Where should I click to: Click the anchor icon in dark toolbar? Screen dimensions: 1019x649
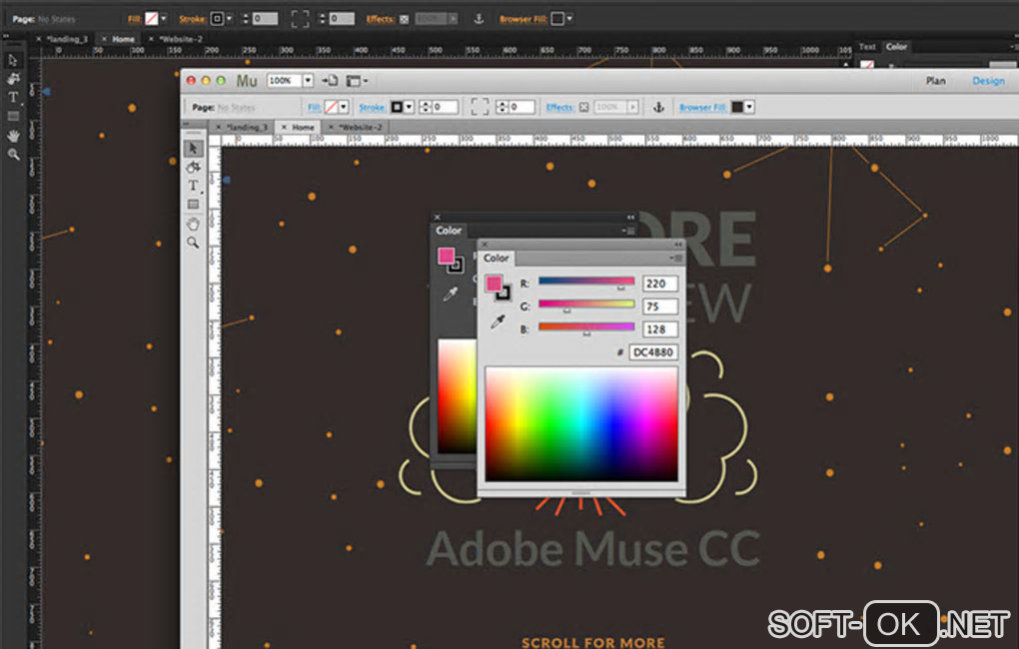coord(479,19)
